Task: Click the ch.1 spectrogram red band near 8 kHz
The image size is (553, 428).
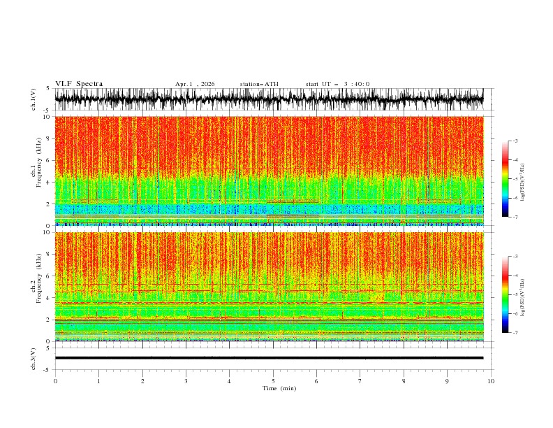Action: [x=269, y=138]
